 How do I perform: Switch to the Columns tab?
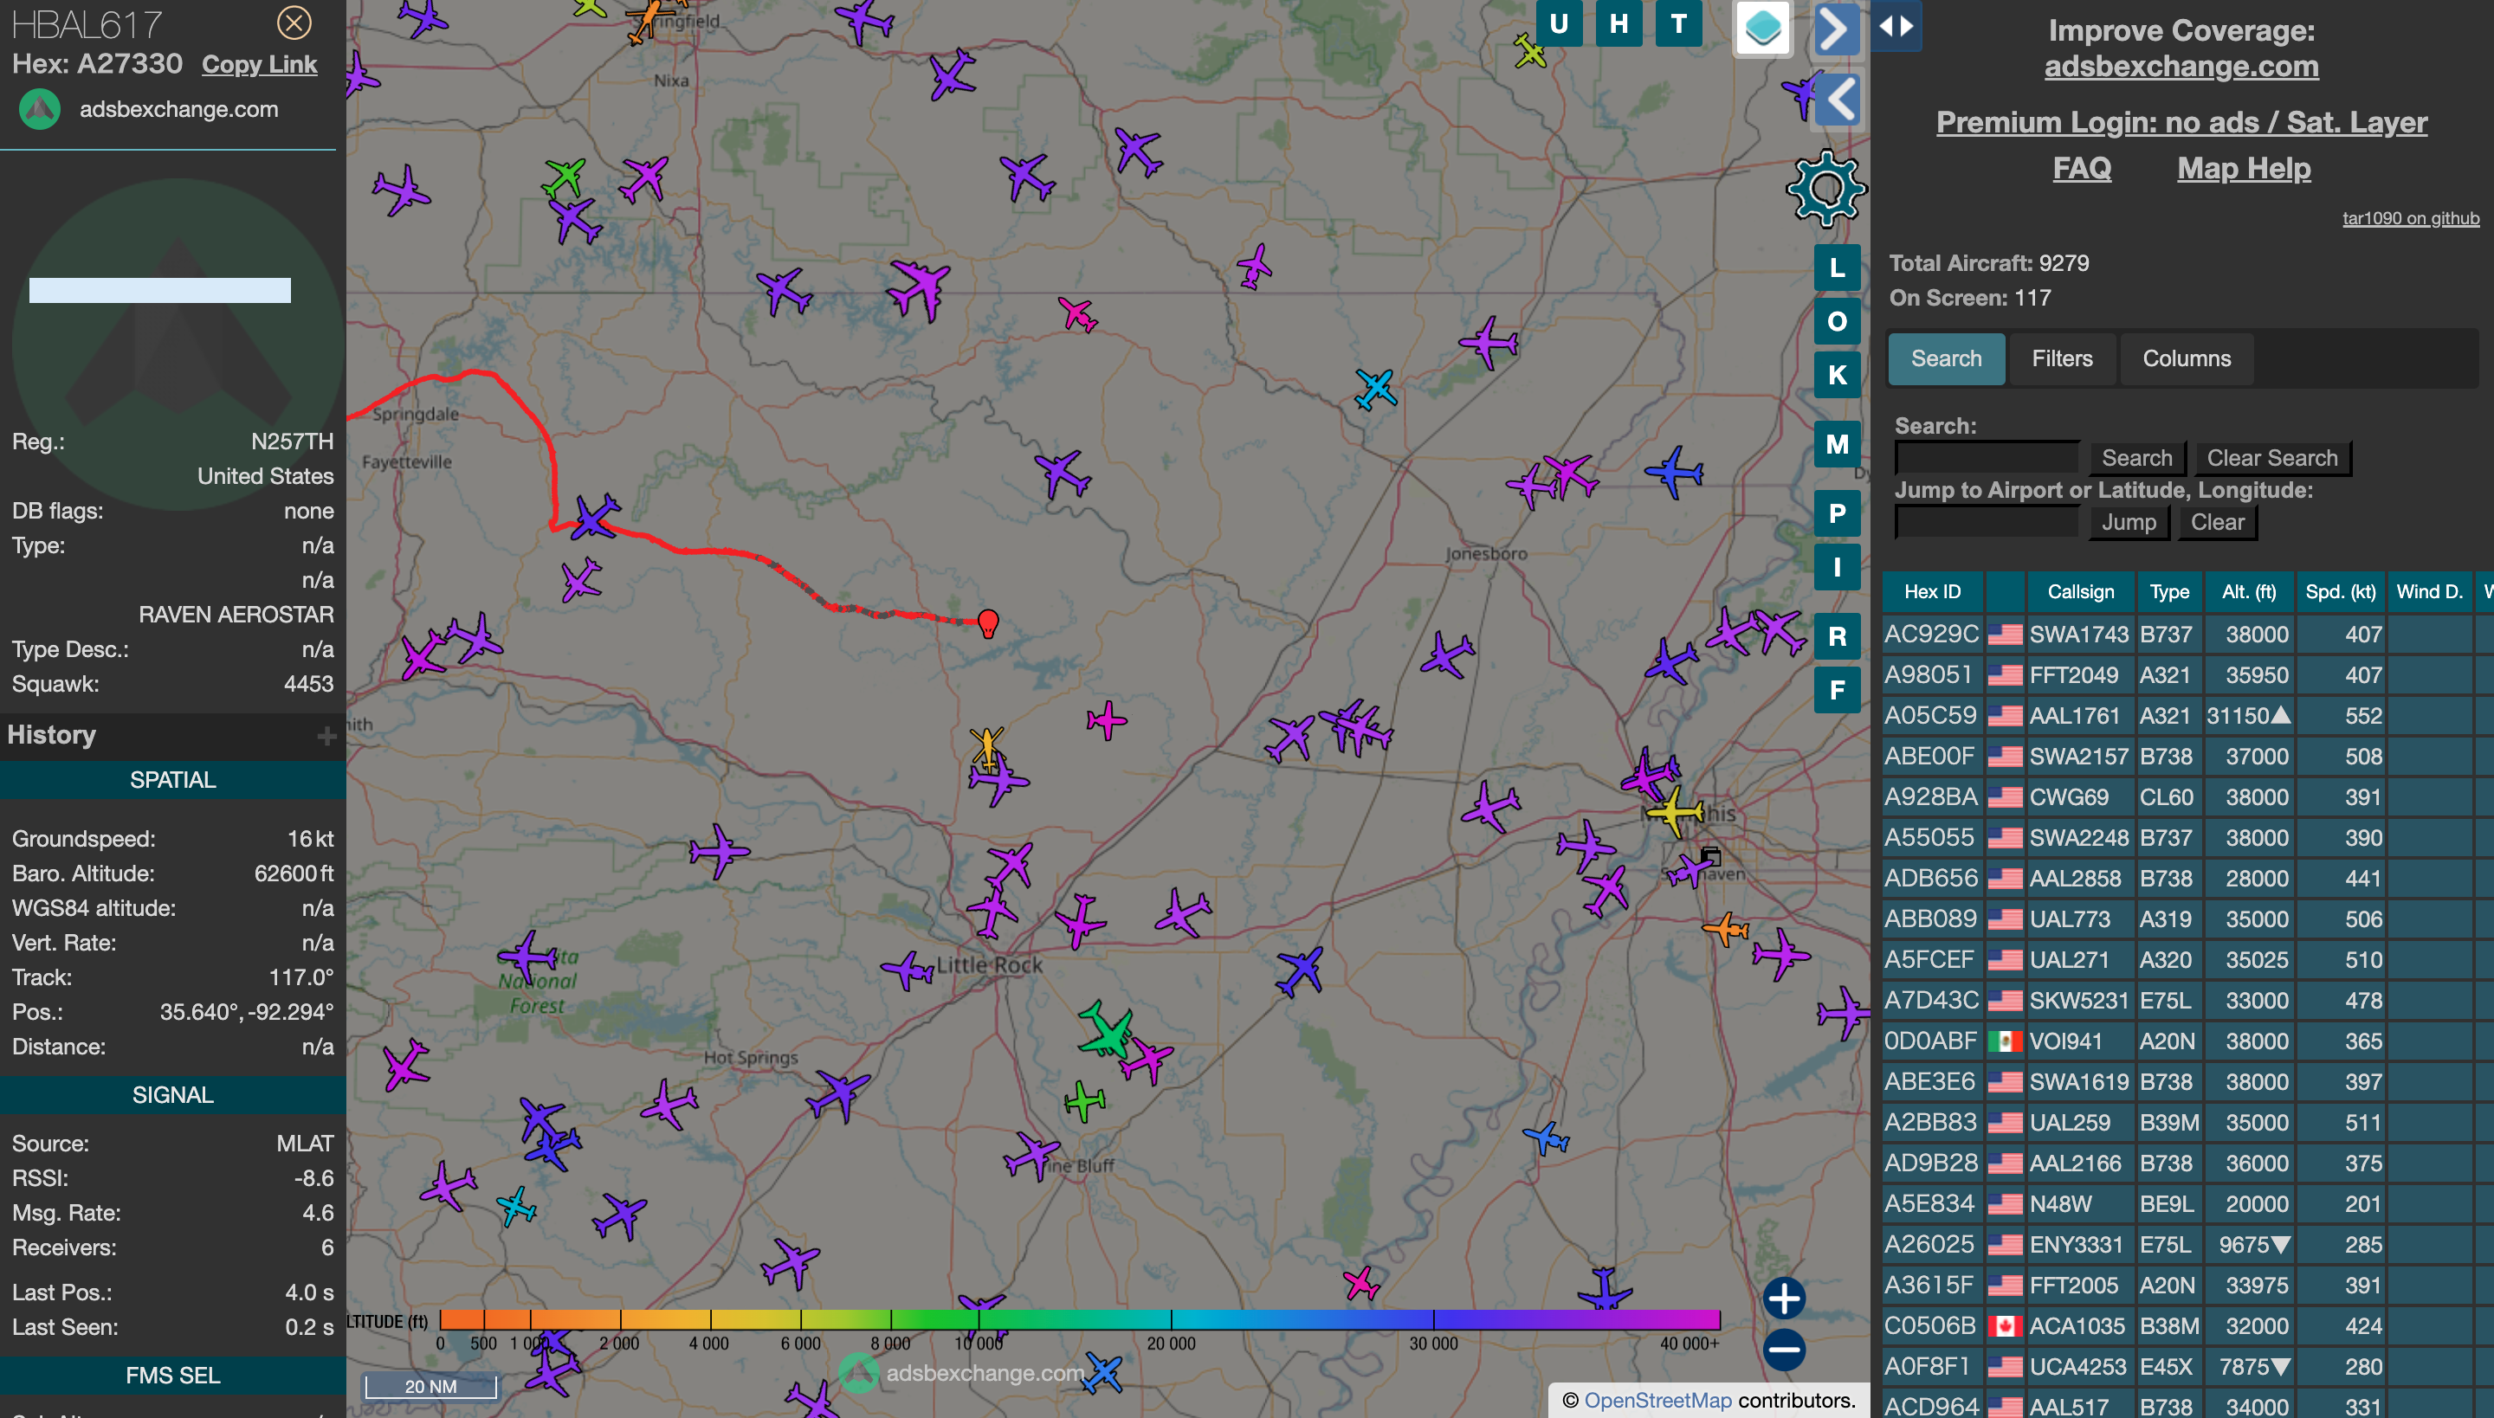pos(2186,358)
